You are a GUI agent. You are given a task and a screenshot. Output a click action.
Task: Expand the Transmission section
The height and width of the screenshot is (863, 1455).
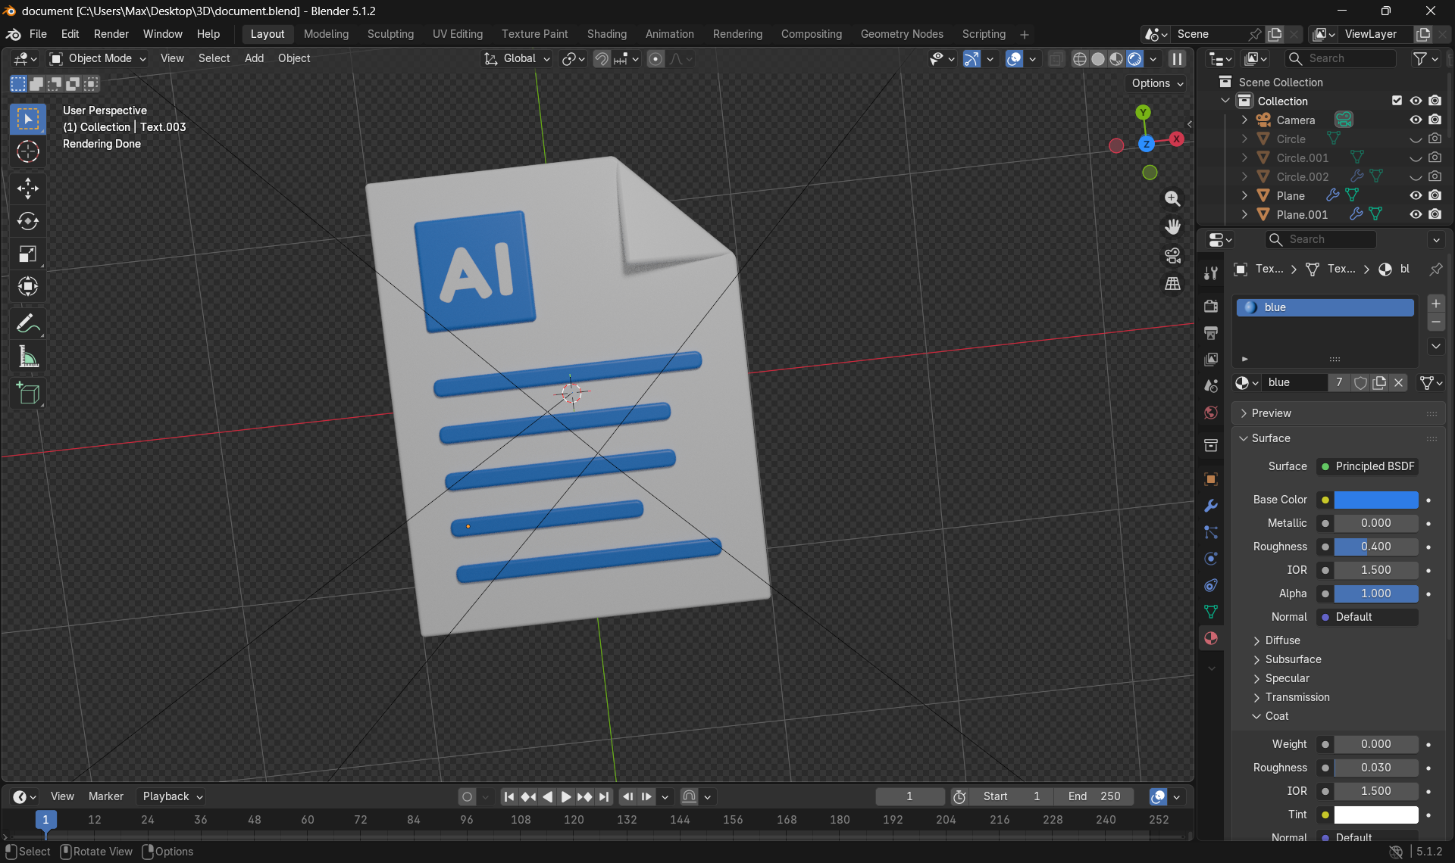coord(1297,697)
